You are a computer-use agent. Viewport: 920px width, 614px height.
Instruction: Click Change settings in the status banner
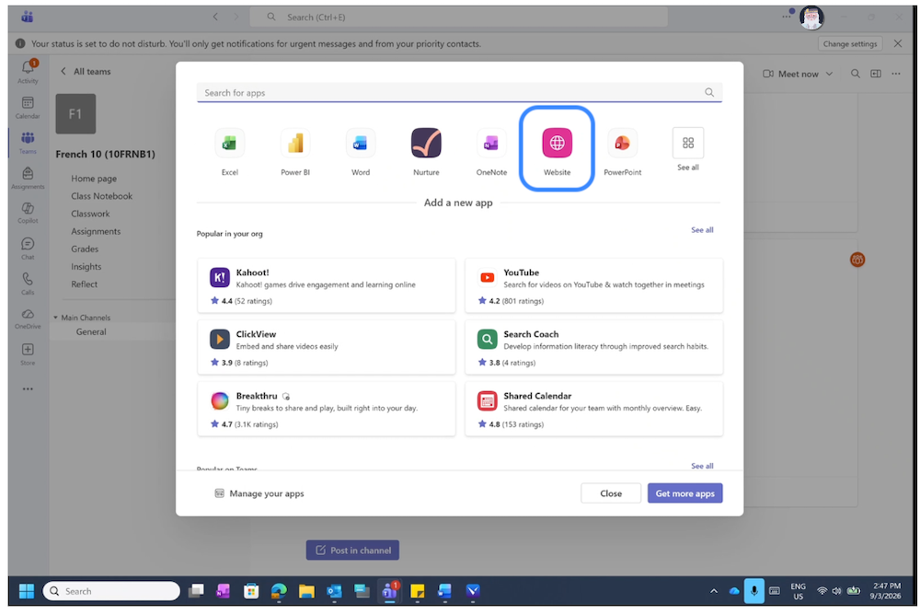[x=849, y=43]
